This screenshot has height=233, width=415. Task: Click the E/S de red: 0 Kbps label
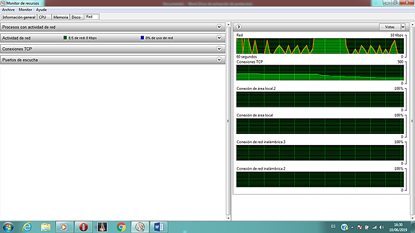point(82,38)
